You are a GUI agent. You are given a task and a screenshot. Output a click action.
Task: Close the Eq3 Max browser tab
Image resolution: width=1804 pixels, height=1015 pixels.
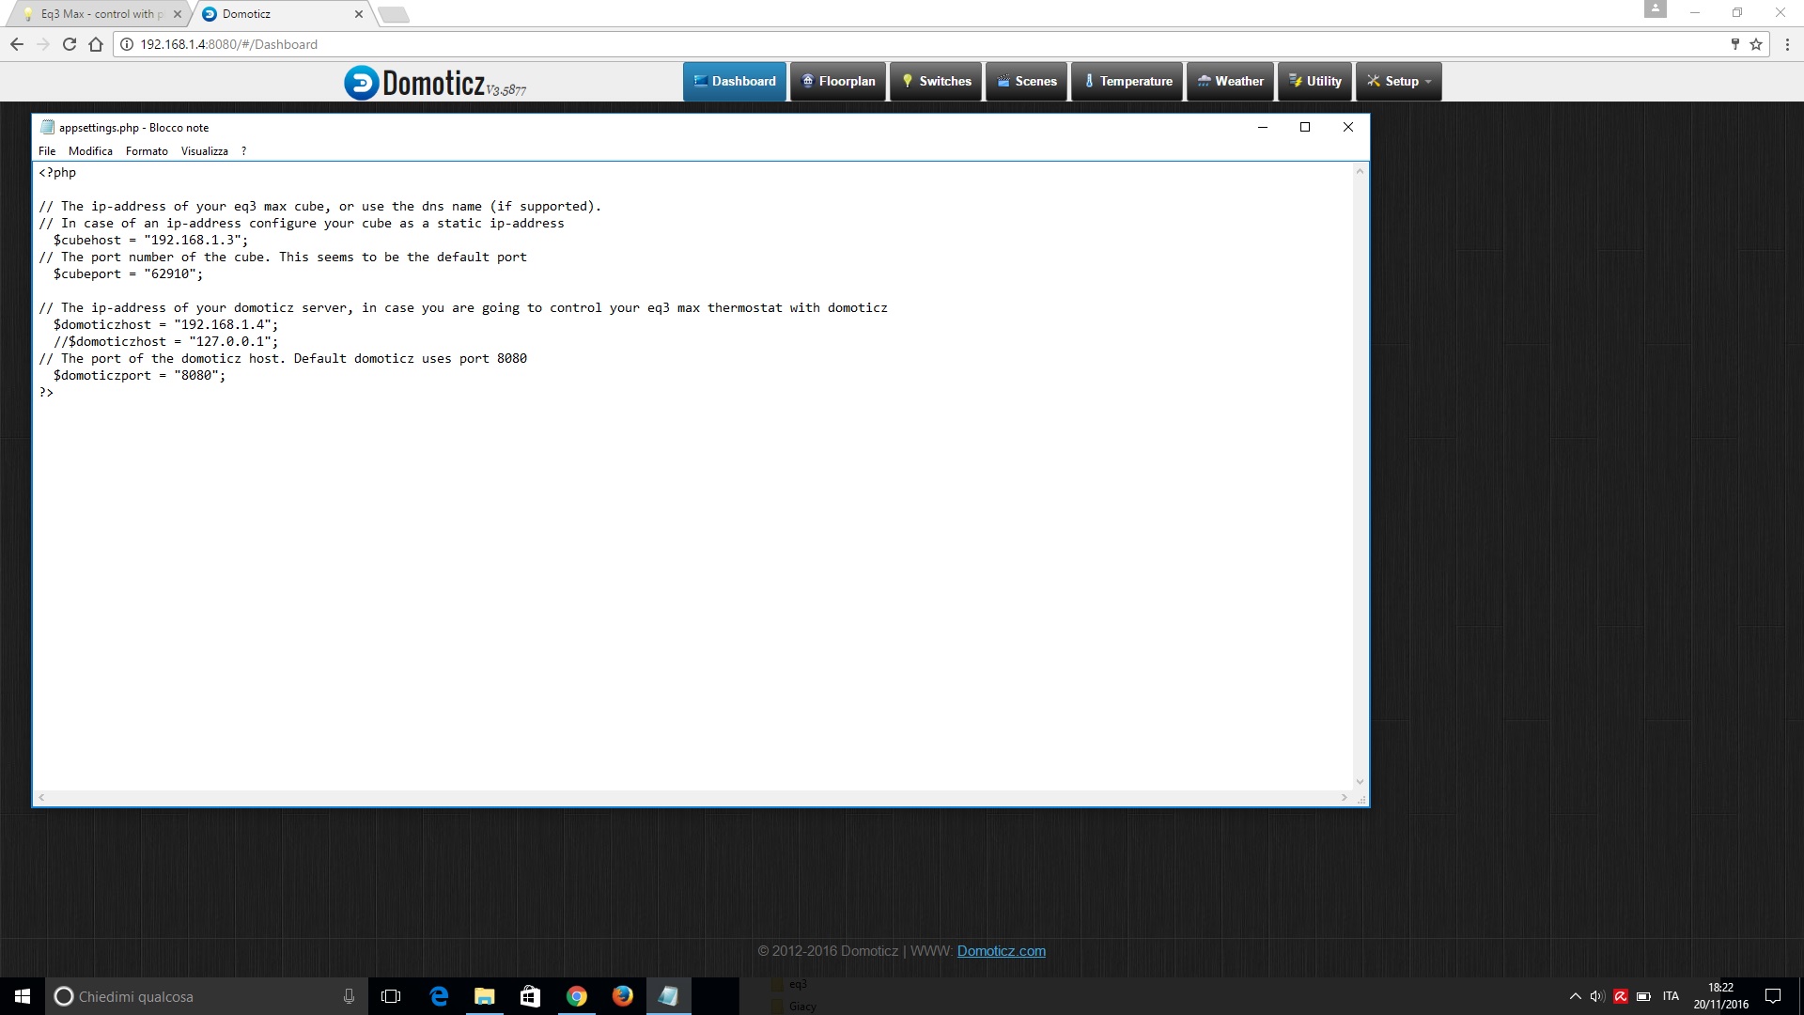click(x=178, y=14)
